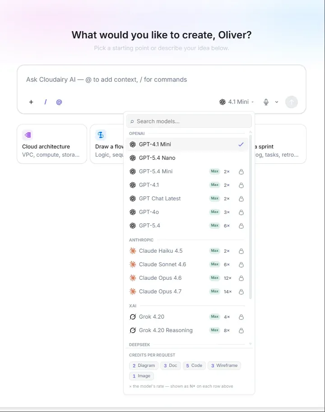Click lock icon on GPT-4o row
325x412 pixels.
pos(241,212)
